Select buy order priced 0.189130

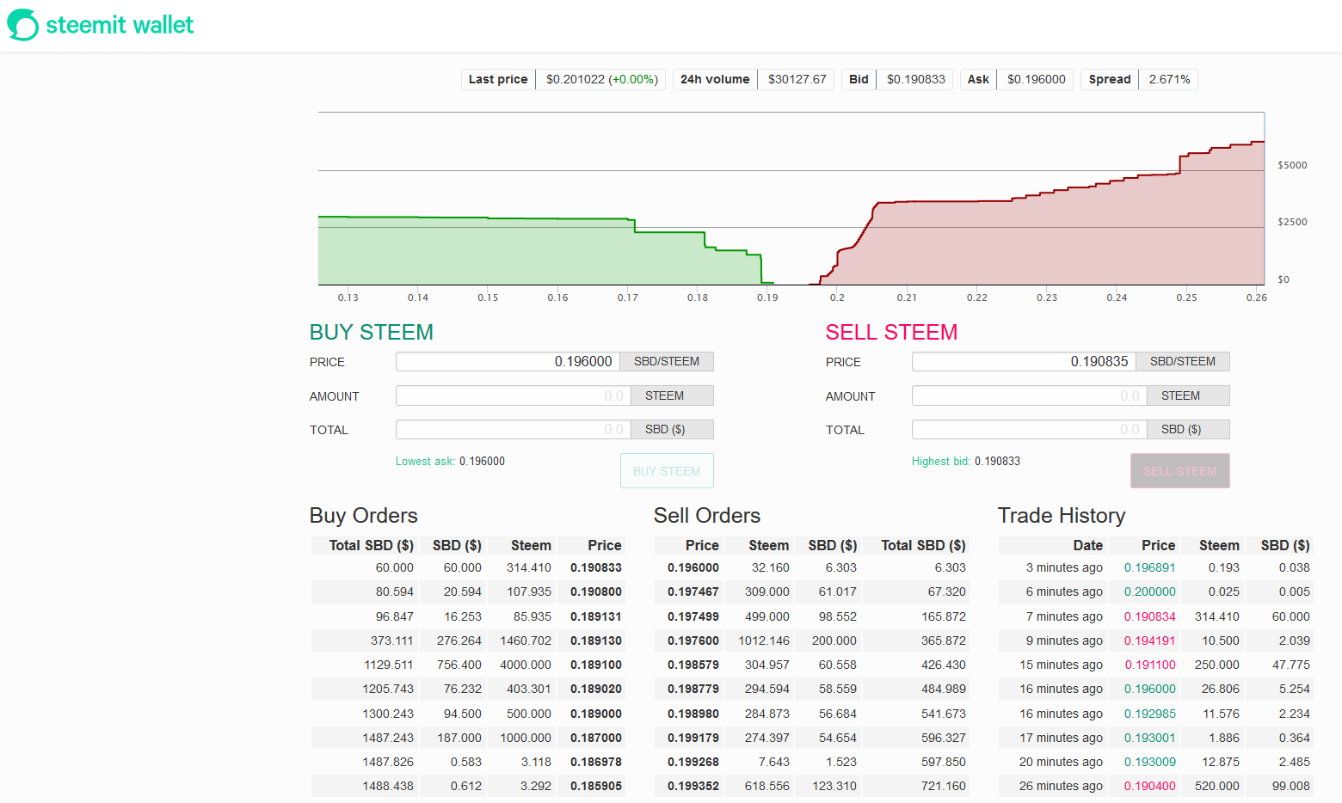tap(467, 641)
